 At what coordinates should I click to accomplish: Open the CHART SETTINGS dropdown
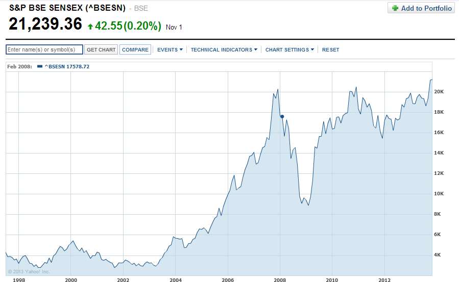(x=289, y=49)
